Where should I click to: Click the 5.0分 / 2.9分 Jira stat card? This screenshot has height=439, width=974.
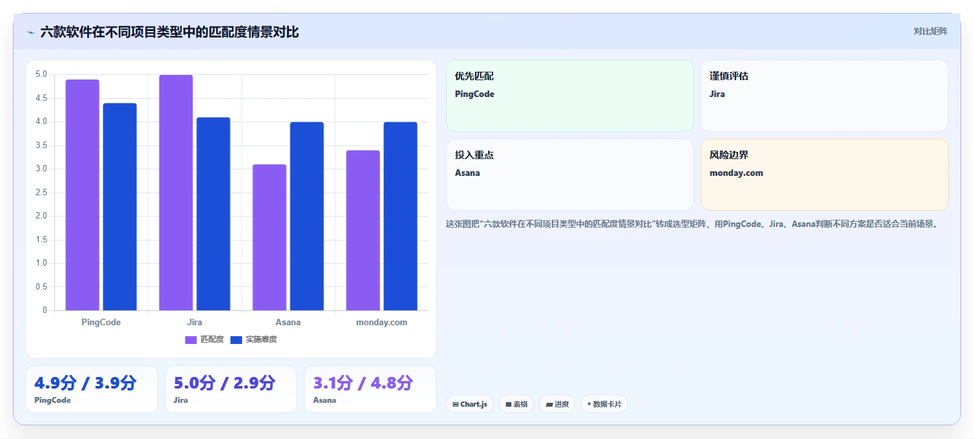point(231,389)
